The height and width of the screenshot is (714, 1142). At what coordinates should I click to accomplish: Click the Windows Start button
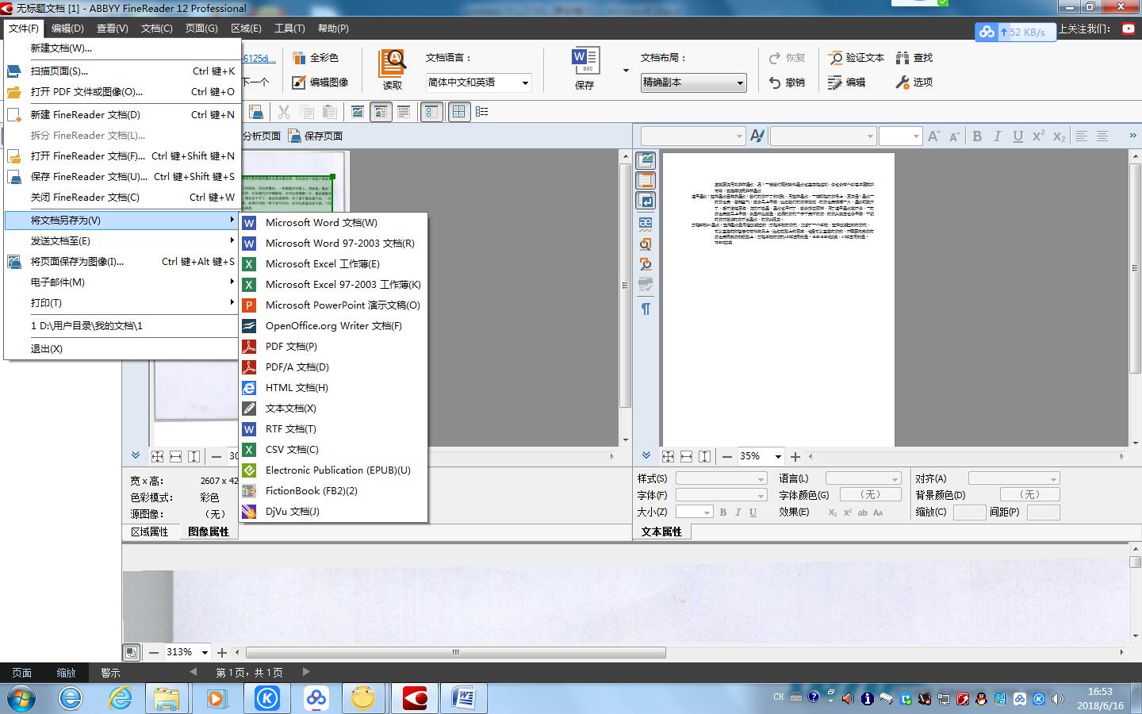[22, 698]
